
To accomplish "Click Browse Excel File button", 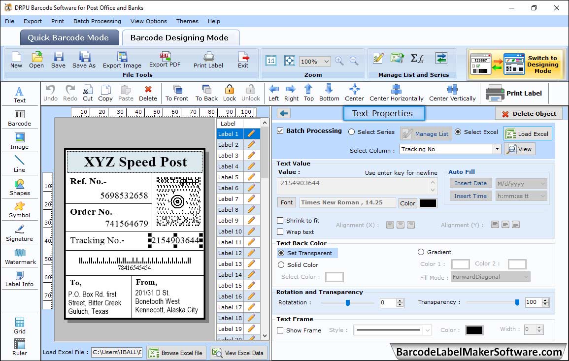I will point(177,353).
